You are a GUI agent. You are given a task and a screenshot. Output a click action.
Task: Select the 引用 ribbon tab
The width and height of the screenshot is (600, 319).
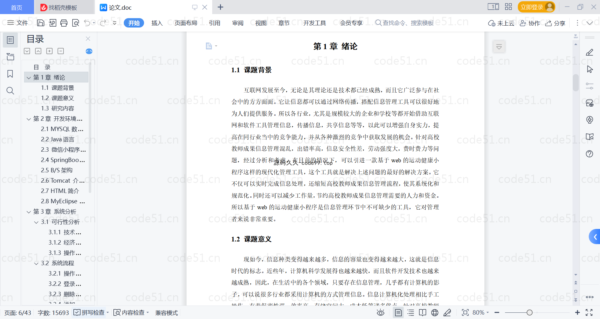215,23
